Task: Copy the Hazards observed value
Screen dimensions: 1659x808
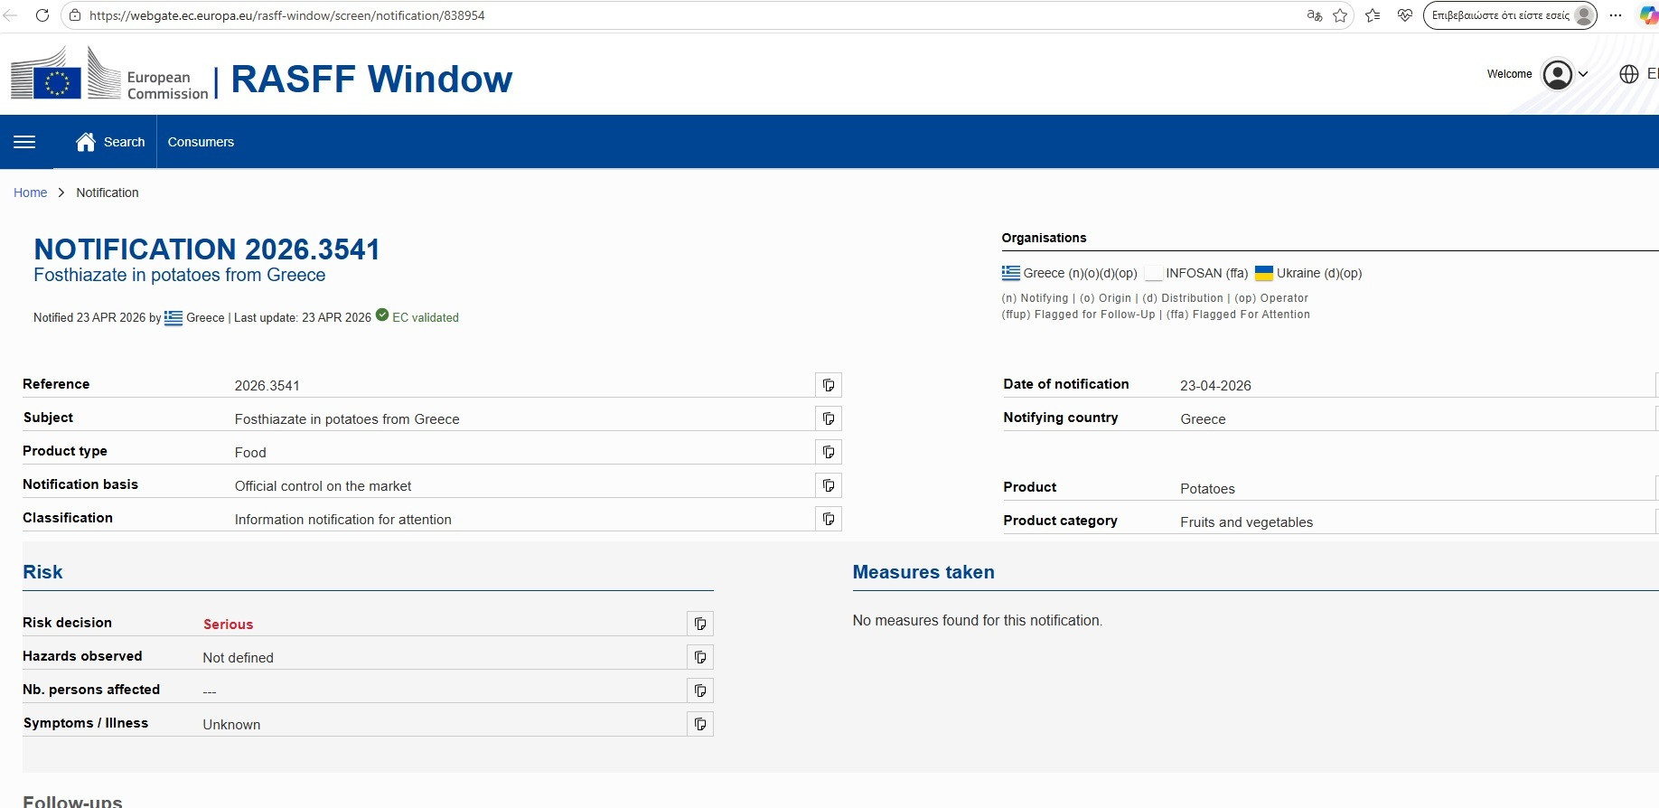Action: coord(699,657)
